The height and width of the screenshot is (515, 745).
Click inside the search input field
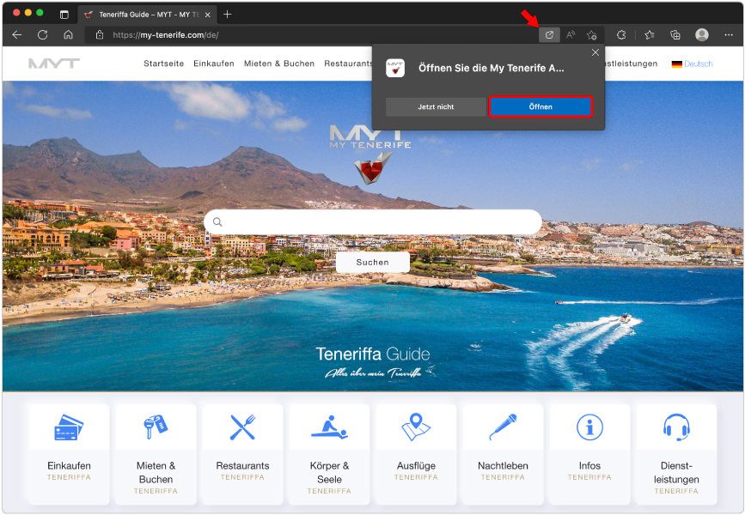click(369, 221)
